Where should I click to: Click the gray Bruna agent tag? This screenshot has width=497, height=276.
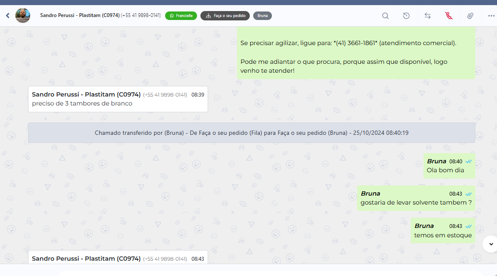(x=263, y=16)
